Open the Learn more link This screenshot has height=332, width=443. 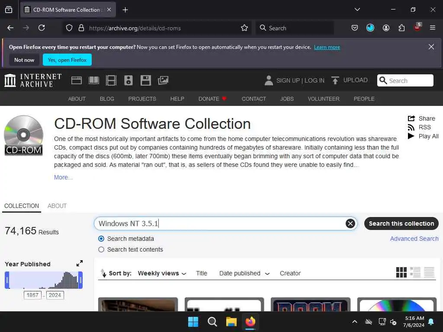pos(327,47)
